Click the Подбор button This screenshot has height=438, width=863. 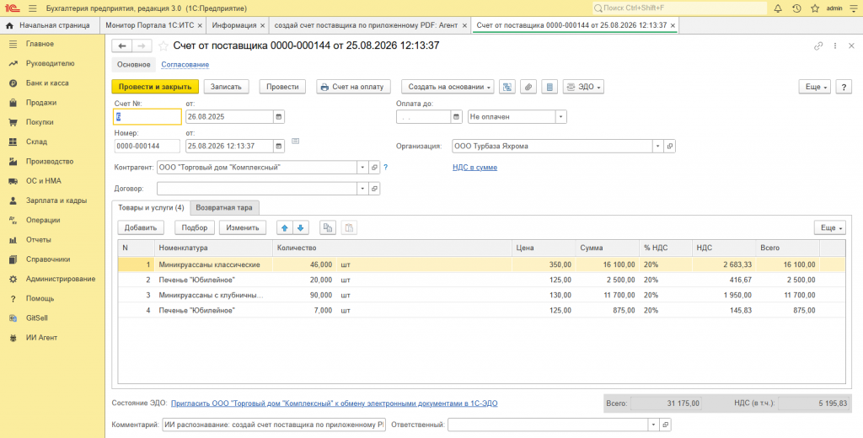(195, 227)
